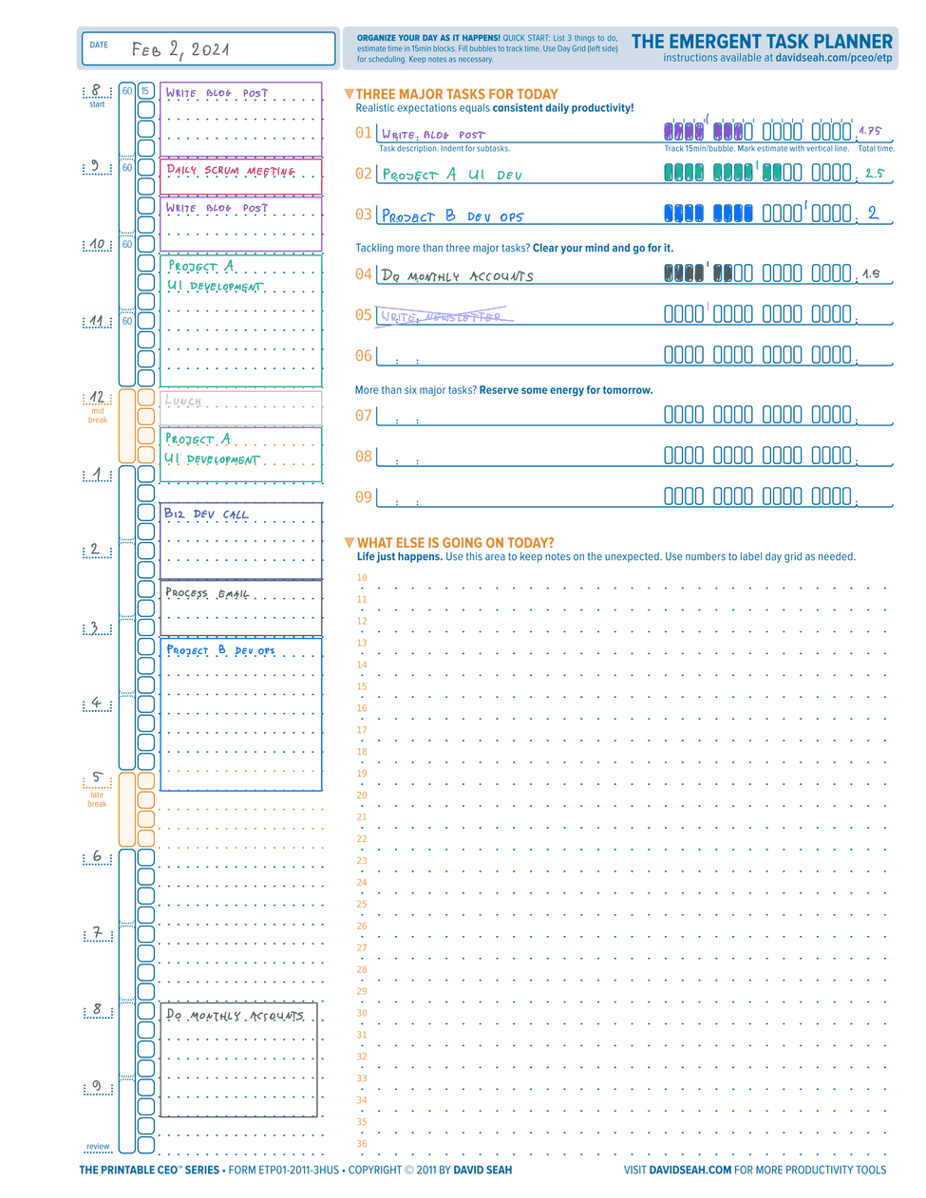This screenshot has height=1198, width=926.
Task: Select the DATE field reading Feb 2, 2021
Action: click(208, 48)
